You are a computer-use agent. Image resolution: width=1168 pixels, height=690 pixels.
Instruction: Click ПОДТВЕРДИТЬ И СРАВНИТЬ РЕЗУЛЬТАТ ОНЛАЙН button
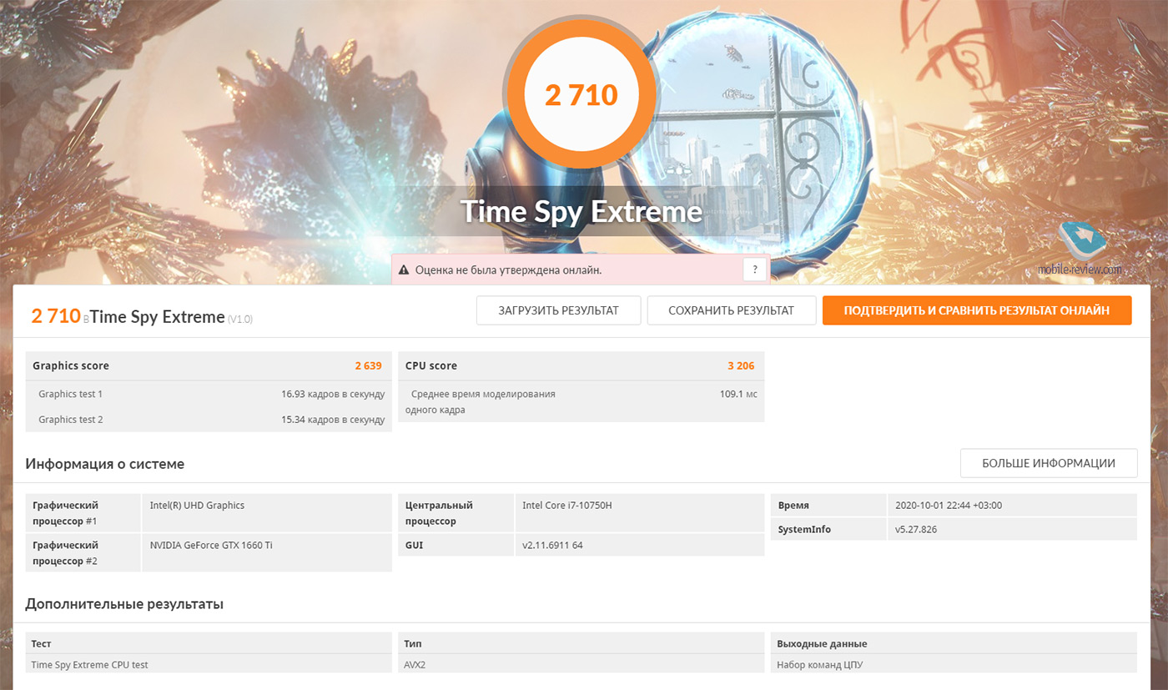[977, 310]
